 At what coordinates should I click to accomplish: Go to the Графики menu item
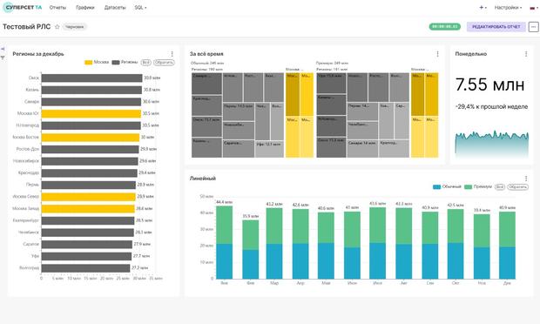click(85, 7)
